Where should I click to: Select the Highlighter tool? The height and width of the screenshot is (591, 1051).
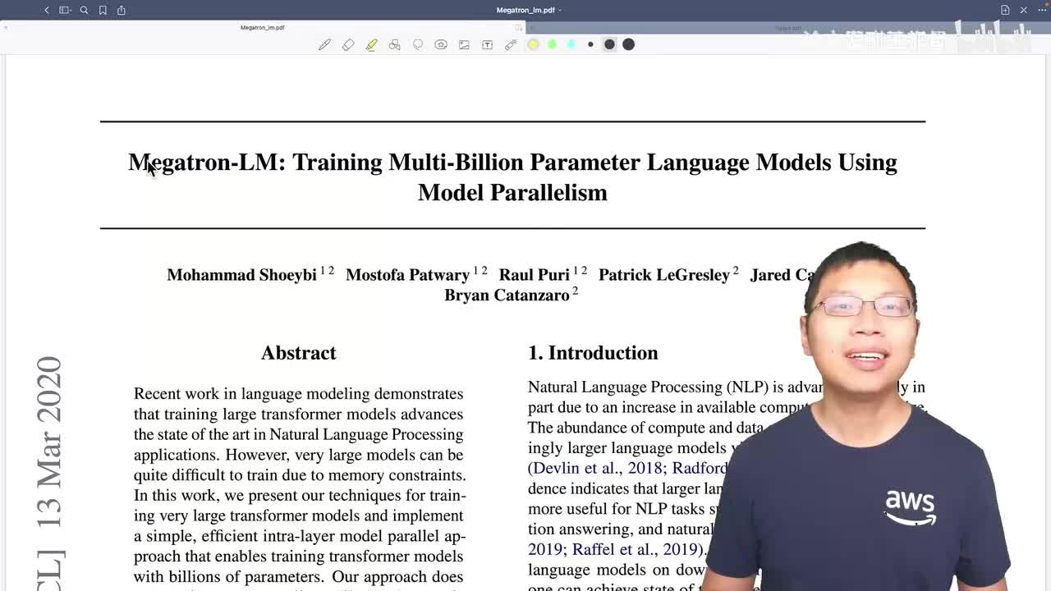point(371,44)
